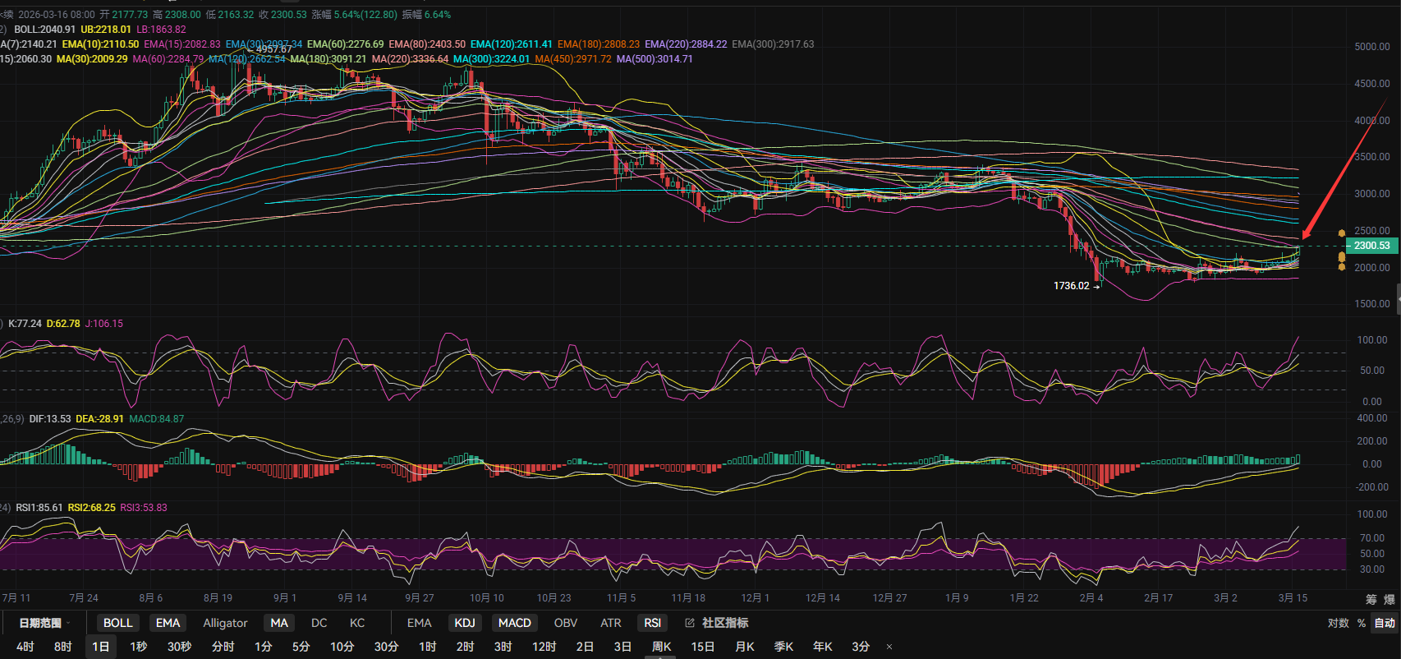
Task: Turn off the MACD sub-indicator
Action: (x=514, y=623)
